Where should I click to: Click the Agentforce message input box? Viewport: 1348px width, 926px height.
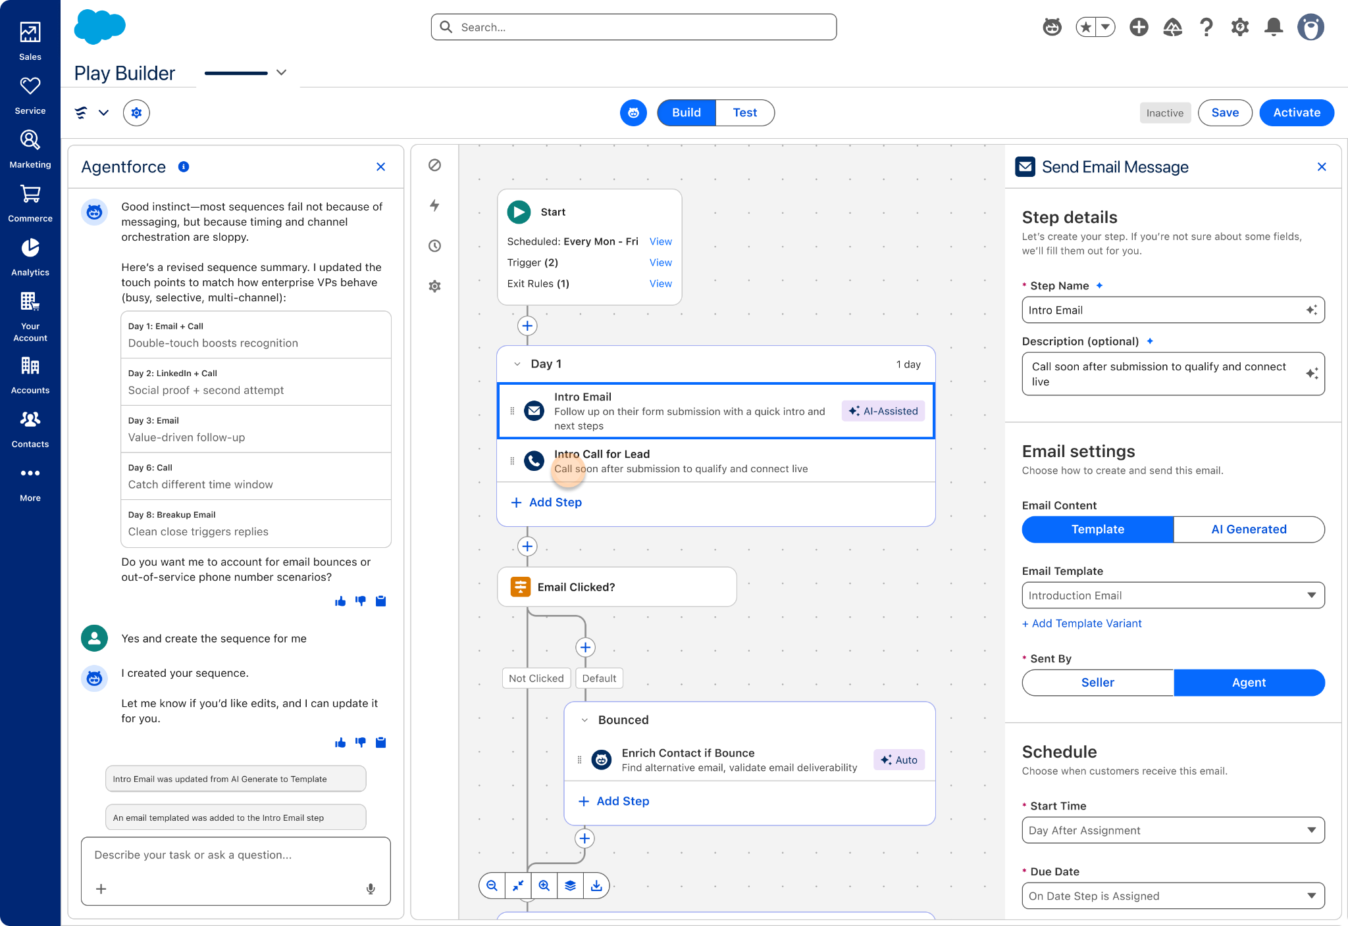[236, 871]
